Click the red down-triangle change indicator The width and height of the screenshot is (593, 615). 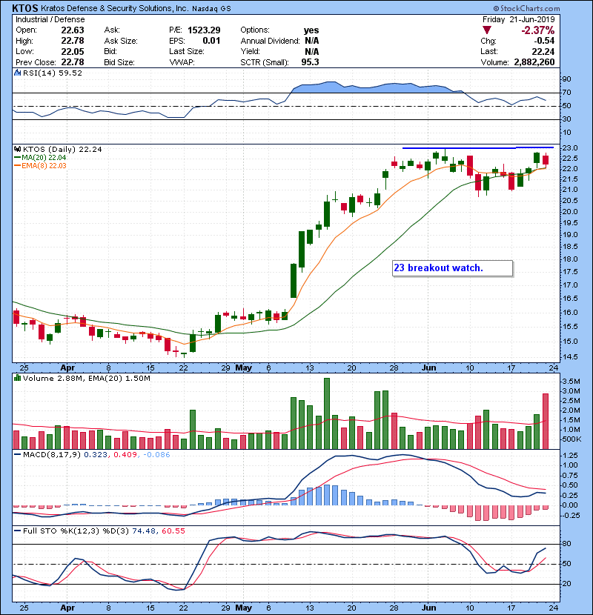click(x=487, y=30)
